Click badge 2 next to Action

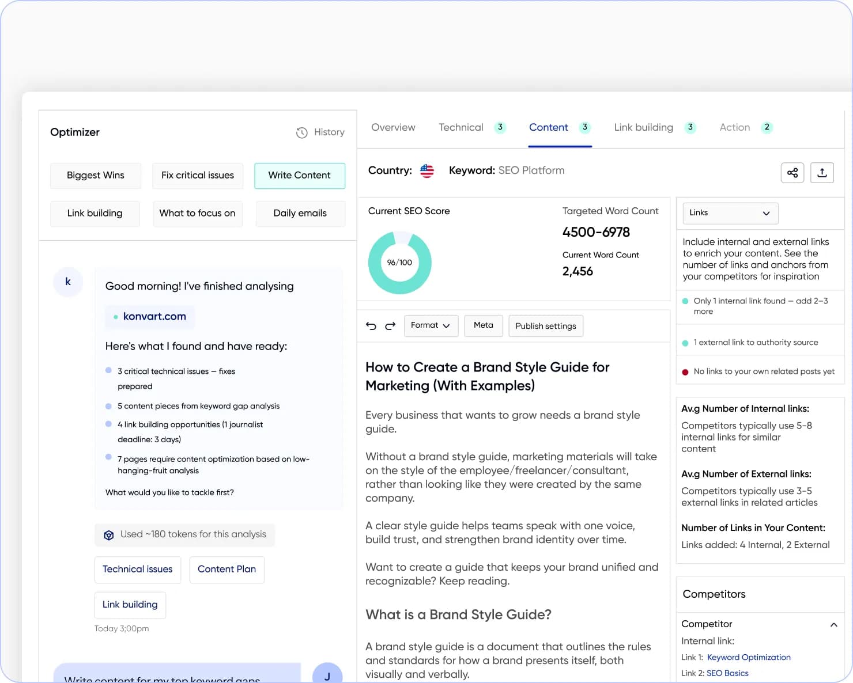click(767, 127)
